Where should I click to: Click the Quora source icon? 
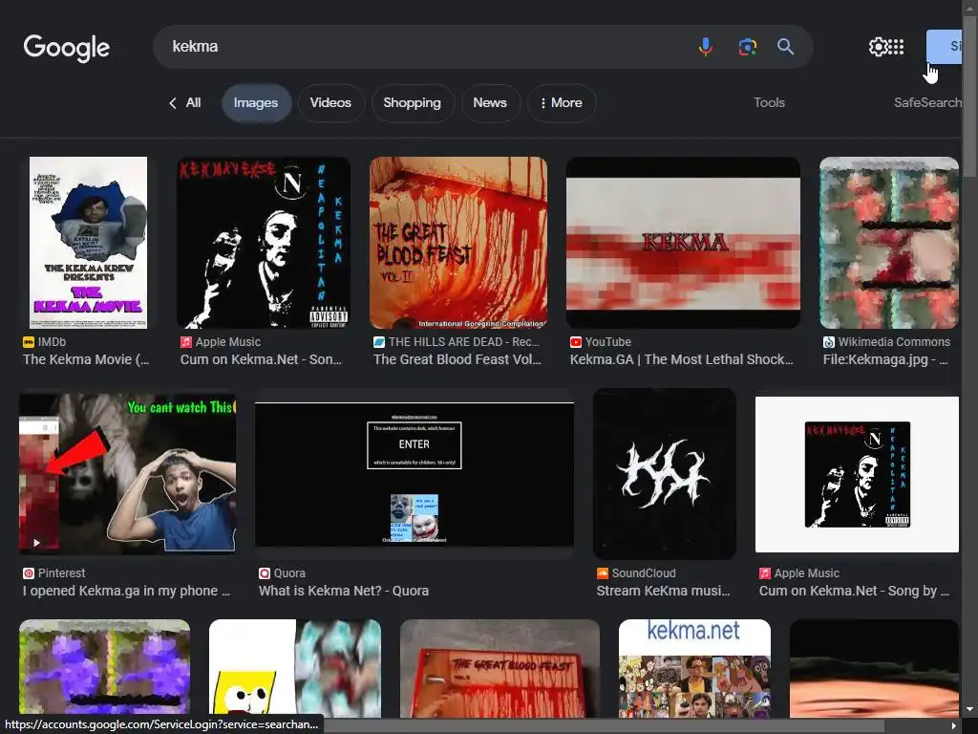click(265, 573)
